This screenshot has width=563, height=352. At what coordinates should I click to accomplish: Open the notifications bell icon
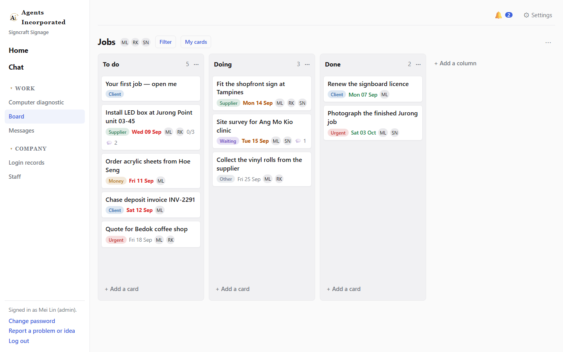pyautogui.click(x=498, y=15)
